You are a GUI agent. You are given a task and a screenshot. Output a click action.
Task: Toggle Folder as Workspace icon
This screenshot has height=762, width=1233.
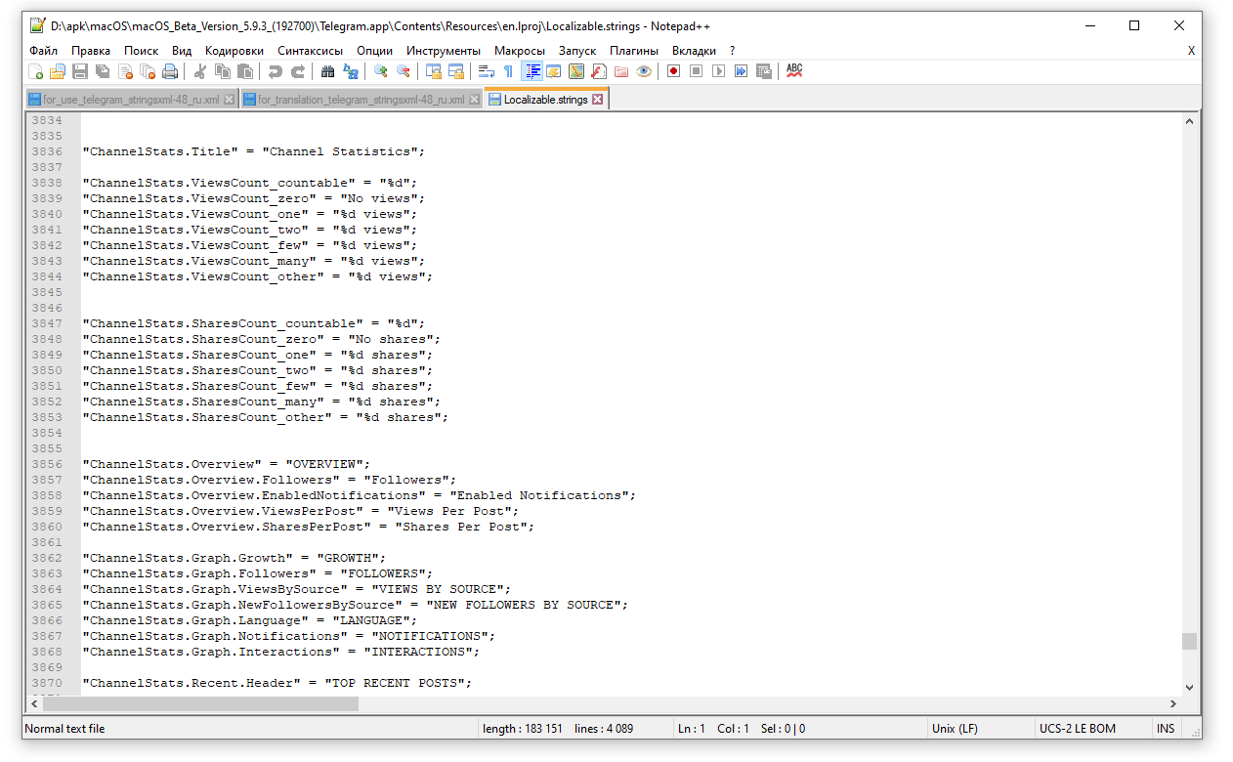pos(621,71)
